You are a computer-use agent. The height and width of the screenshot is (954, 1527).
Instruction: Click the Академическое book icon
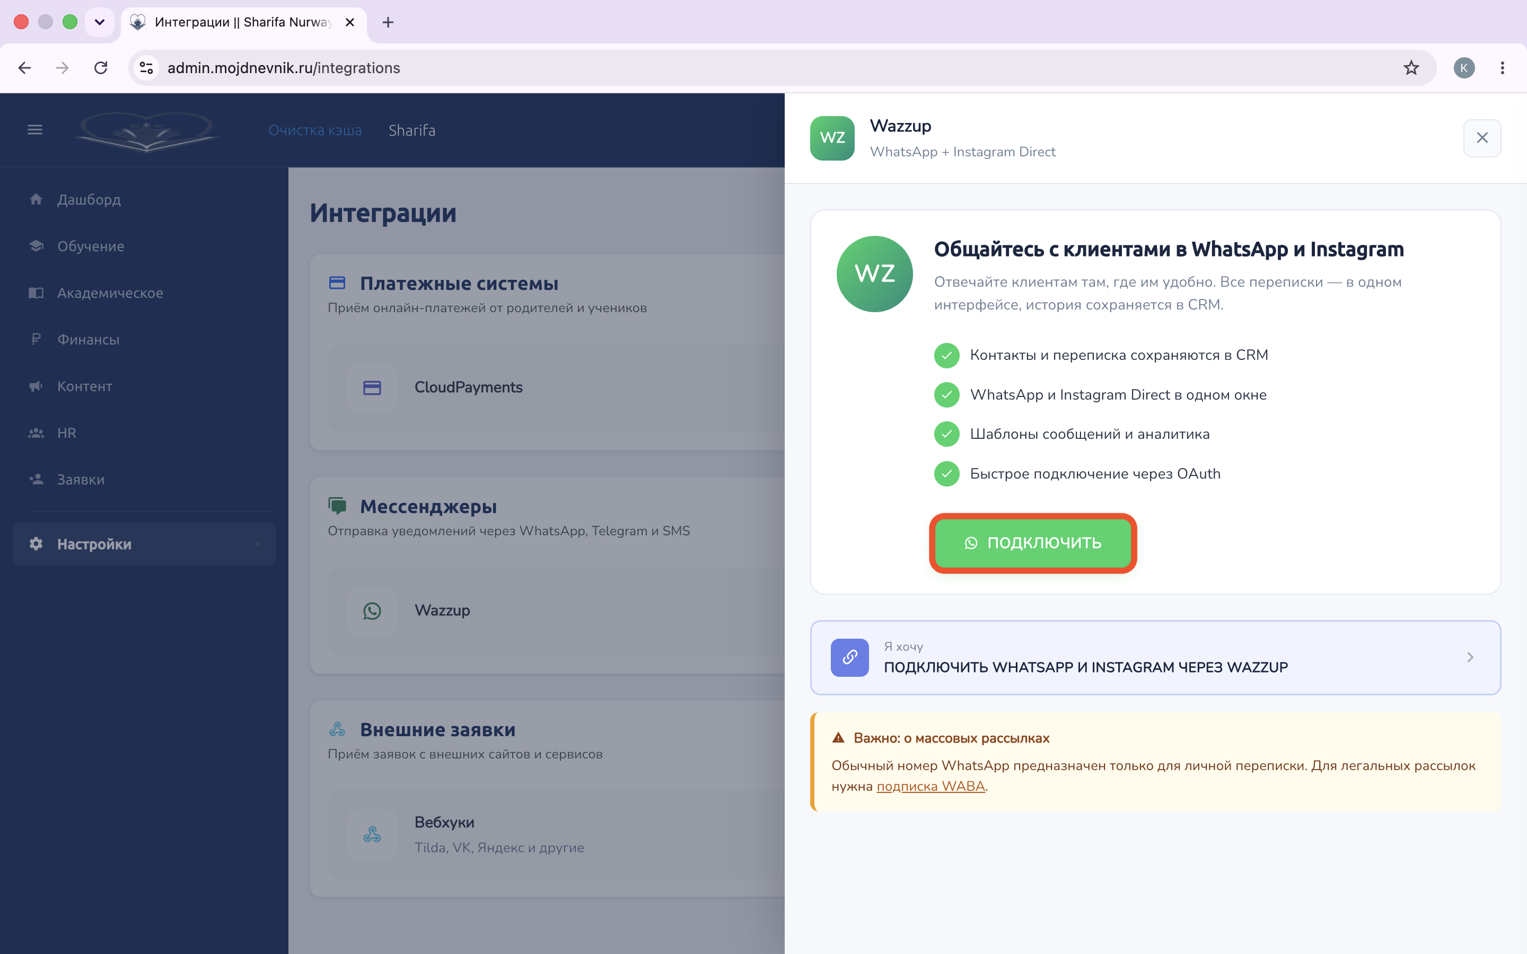tap(36, 293)
